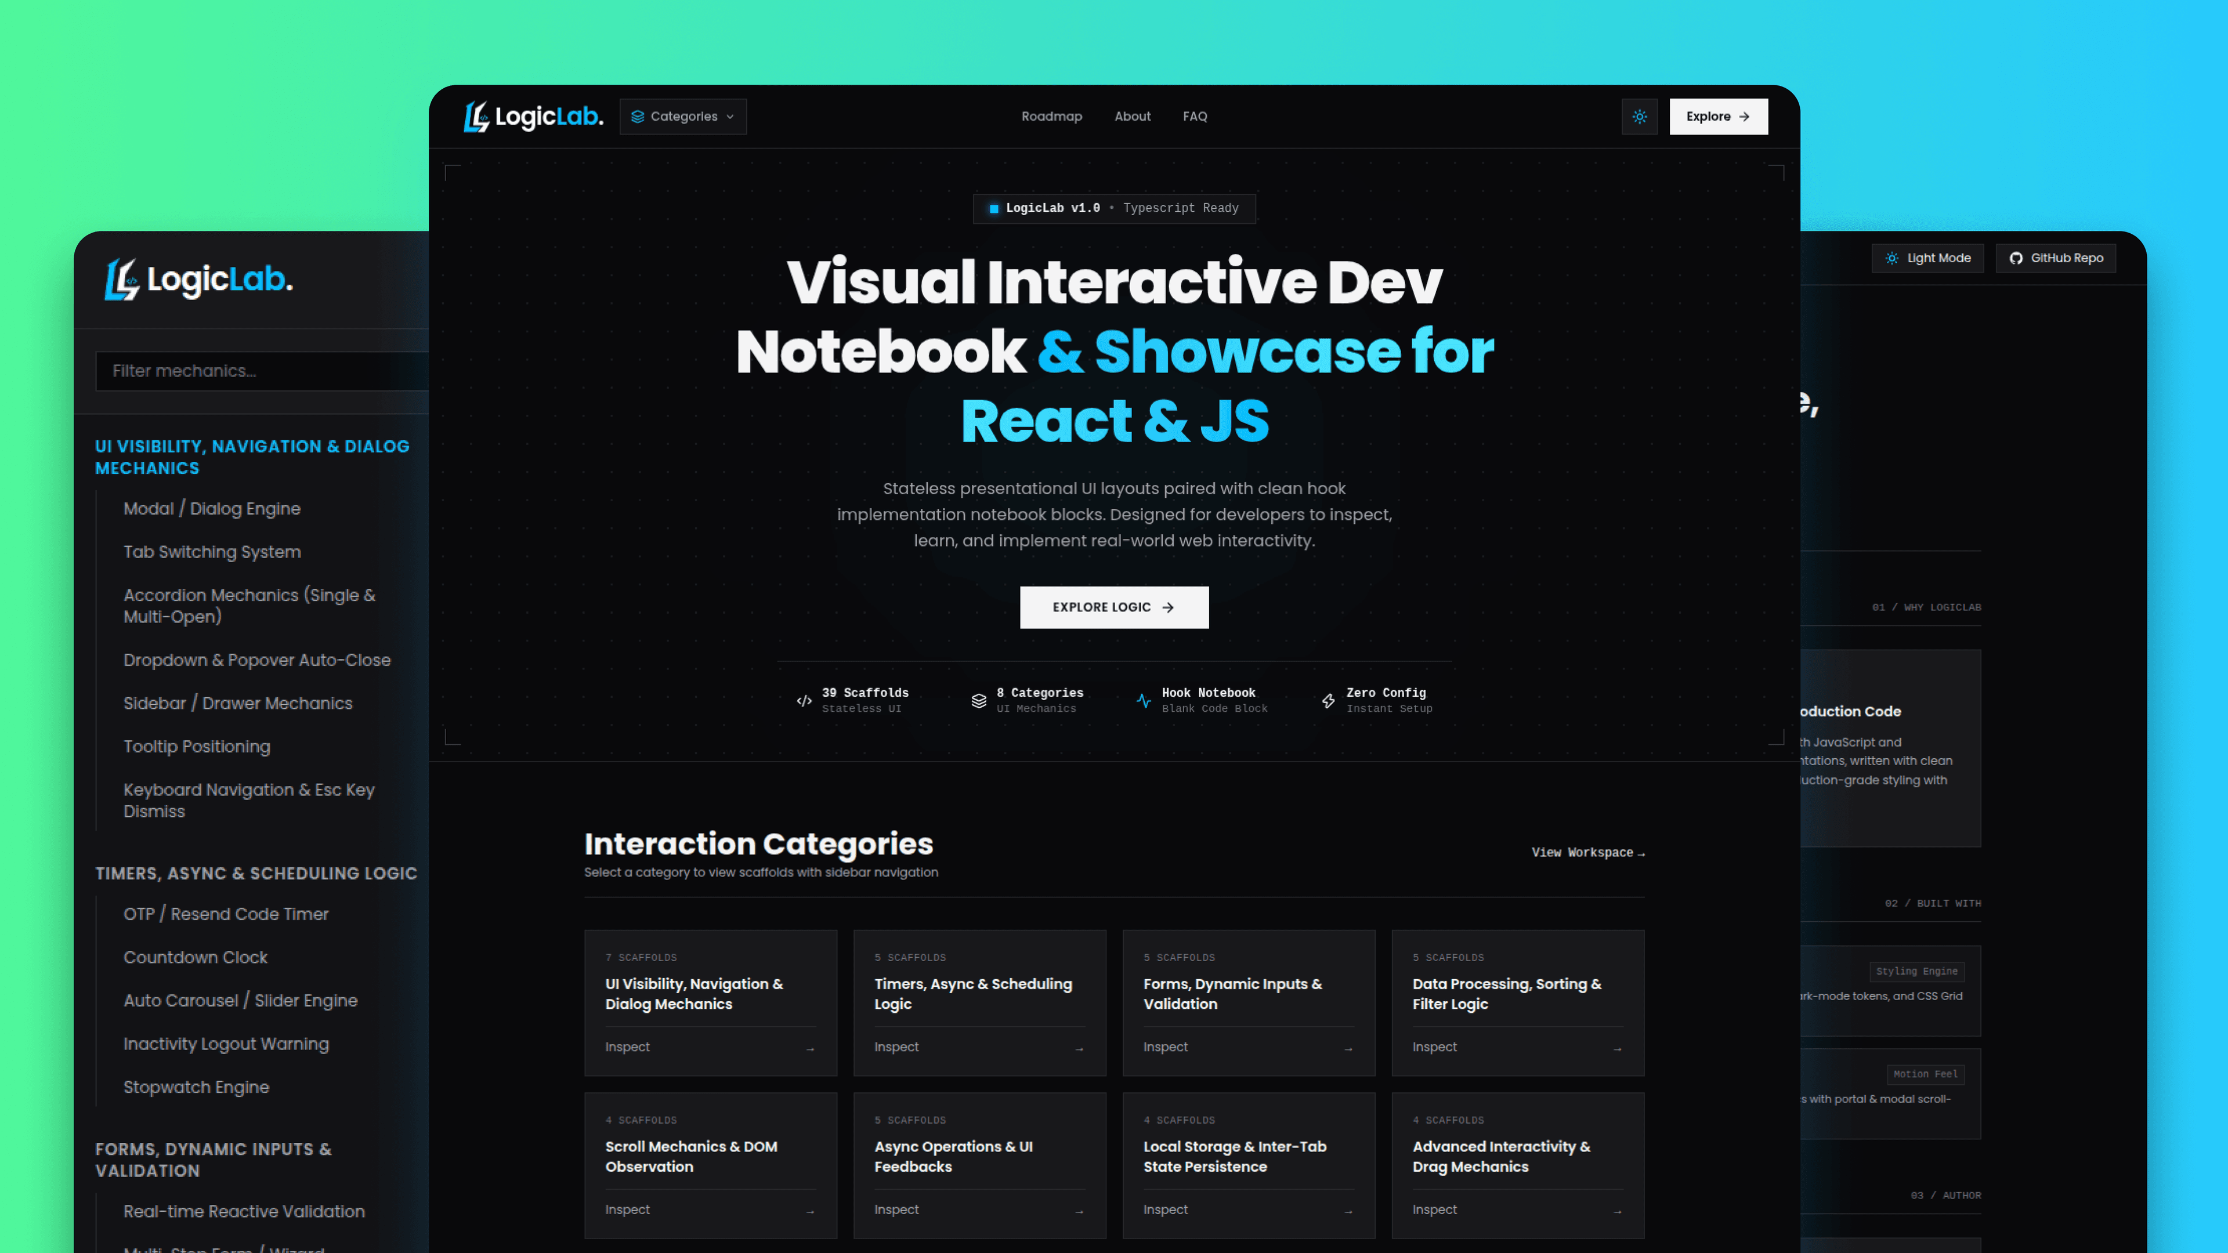Click the LogicLab logo in the front window navbar
The image size is (2228, 1253).
tap(533, 116)
